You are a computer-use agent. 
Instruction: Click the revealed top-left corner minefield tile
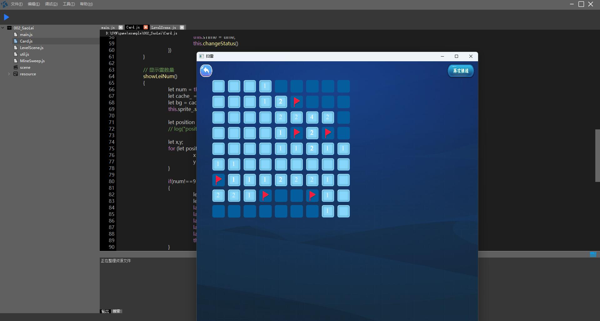(x=218, y=86)
